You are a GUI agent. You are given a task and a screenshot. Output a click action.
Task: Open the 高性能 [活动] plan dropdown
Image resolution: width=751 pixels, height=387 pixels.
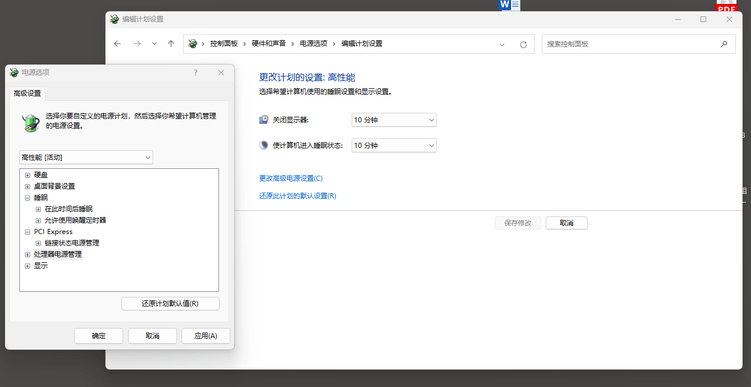click(86, 157)
